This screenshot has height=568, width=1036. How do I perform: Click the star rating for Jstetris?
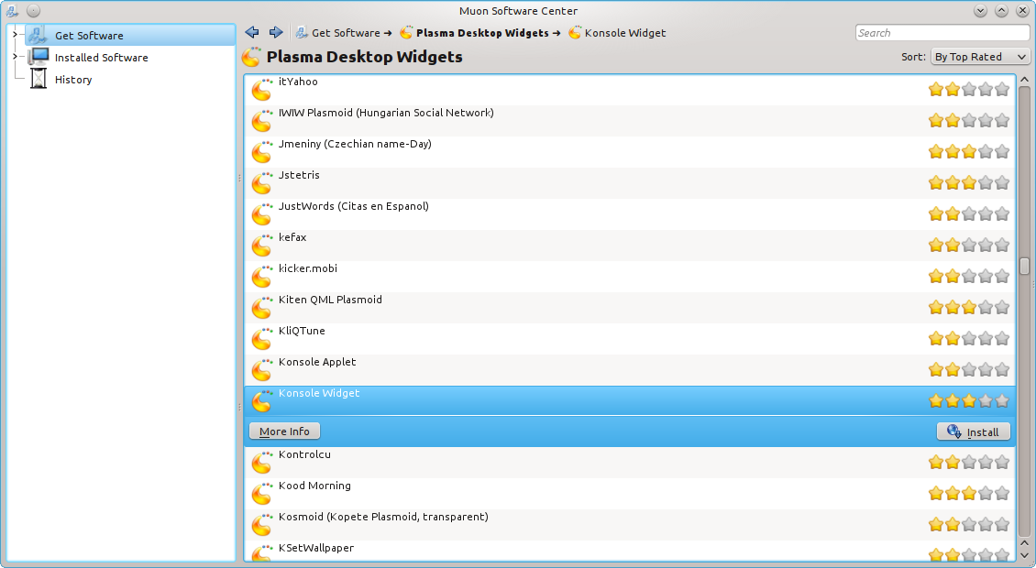968,182
